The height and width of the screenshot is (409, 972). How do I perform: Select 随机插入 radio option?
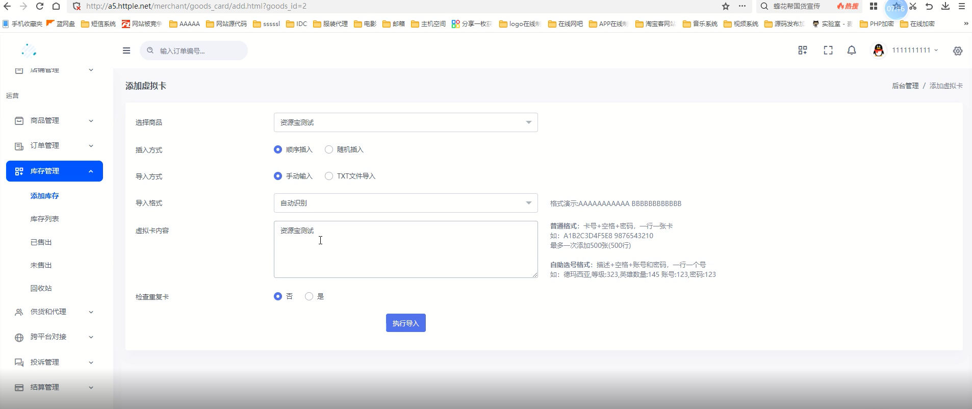(x=329, y=149)
